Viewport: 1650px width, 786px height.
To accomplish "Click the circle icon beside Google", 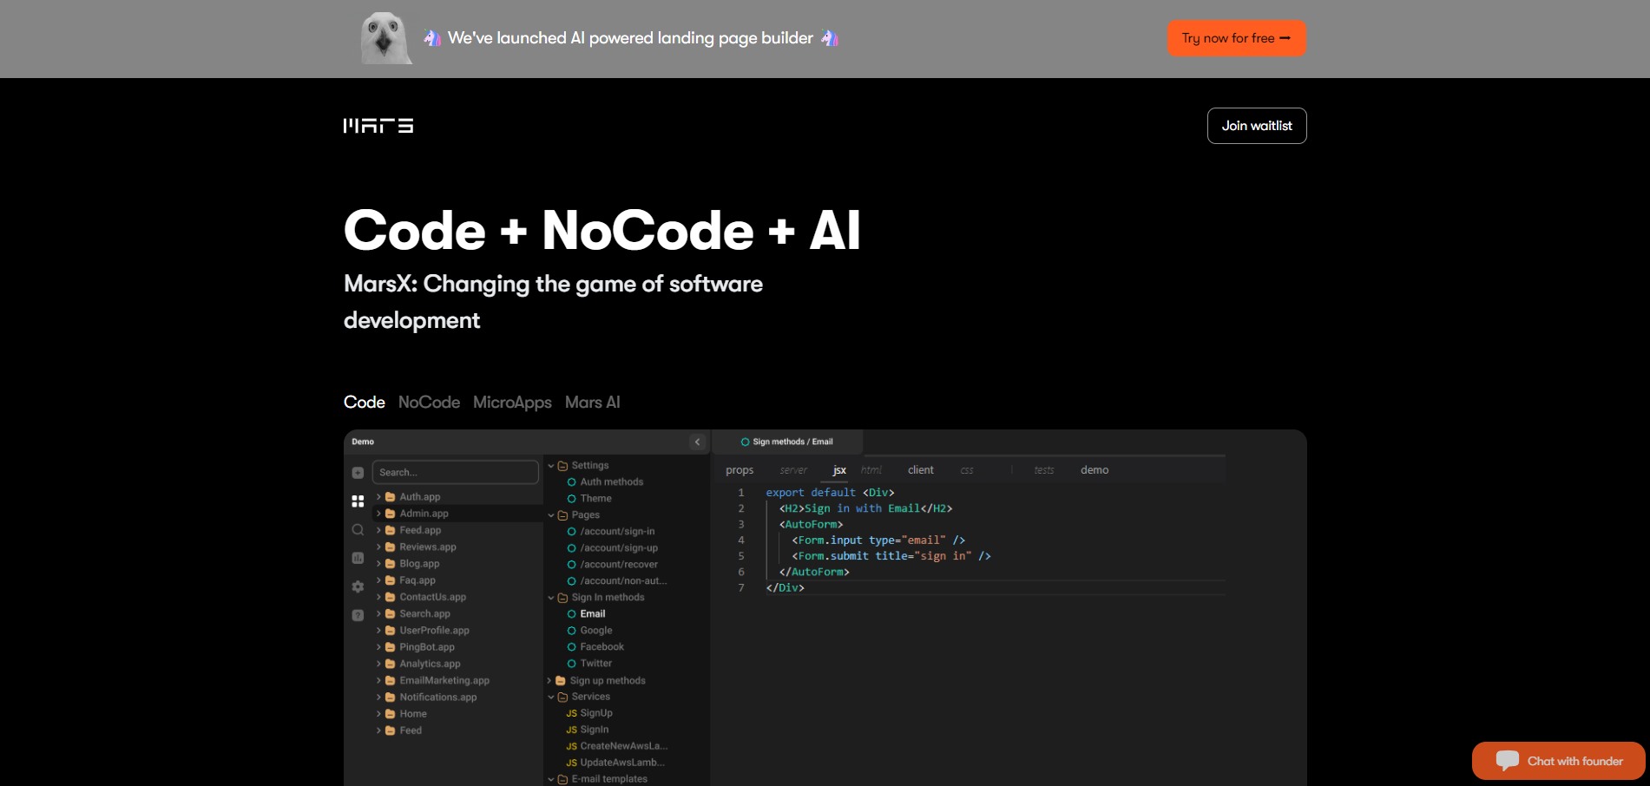I will (x=571, y=631).
